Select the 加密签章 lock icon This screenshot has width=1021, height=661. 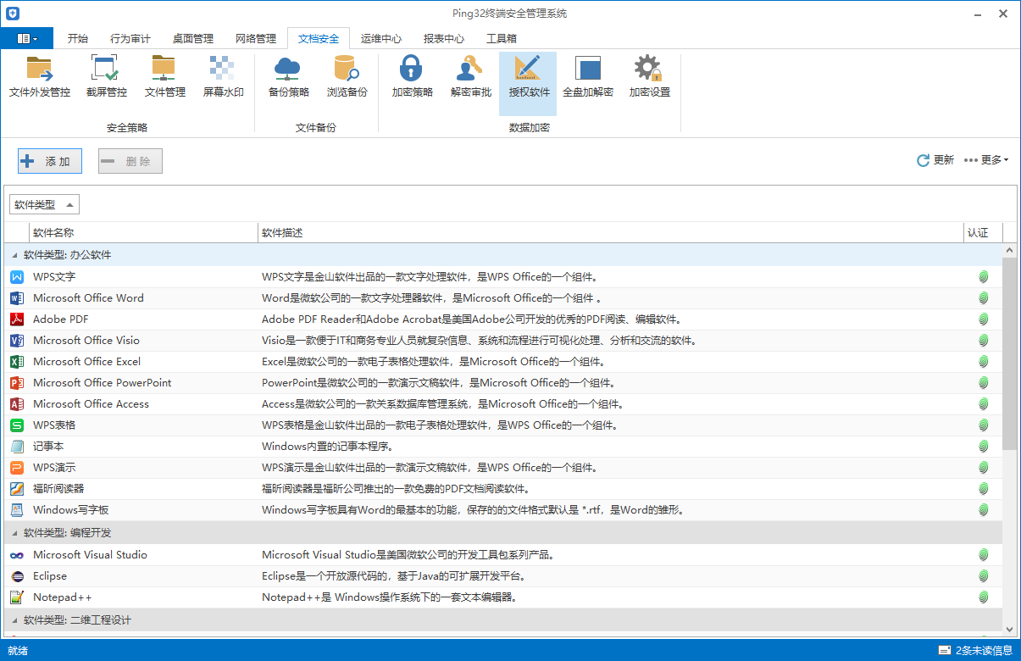tap(411, 76)
